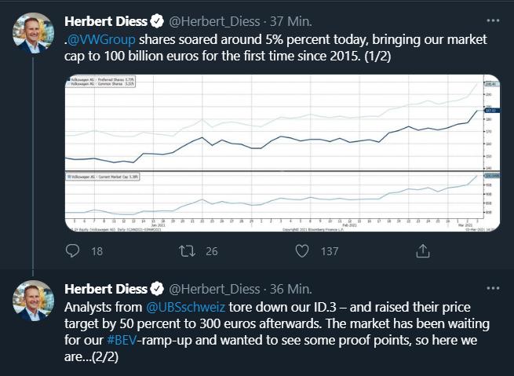Open more options on the 36 Min. tweet

click(493, 287)
